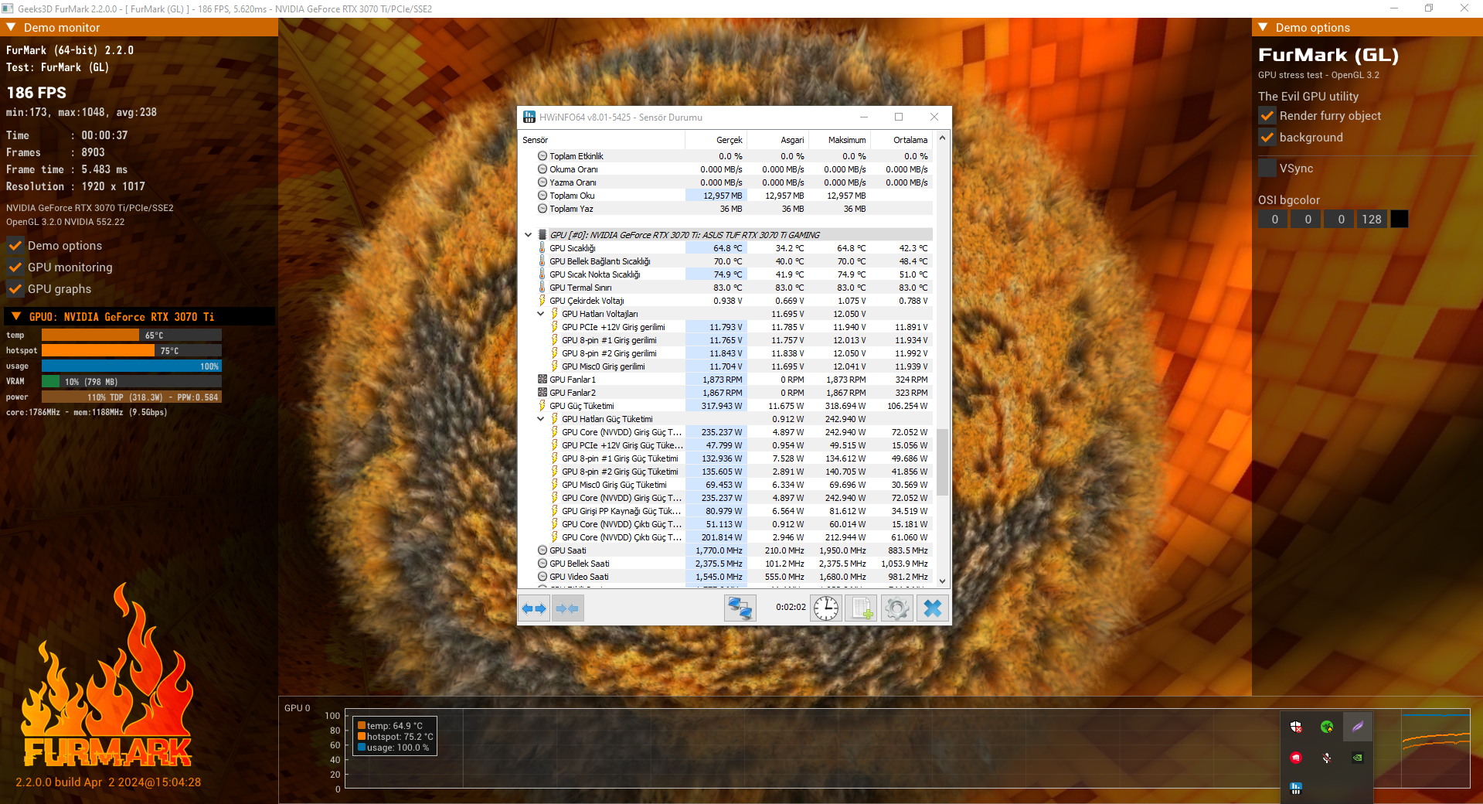Select the Okuma Oranı row
This screenshot has height=804, width=1483.
coord(726,169)
